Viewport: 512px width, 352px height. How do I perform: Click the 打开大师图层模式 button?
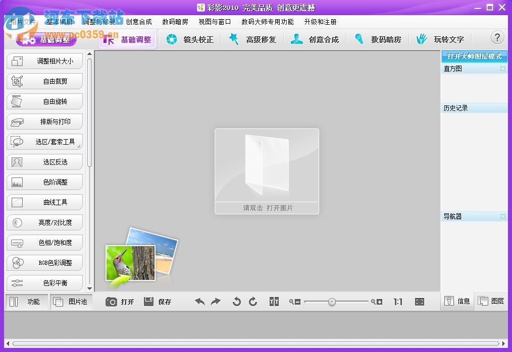[474, 56]
